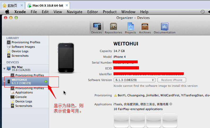Click the 14.7 GB capacity value
The image size is (210, 128).
pos(119,51)
